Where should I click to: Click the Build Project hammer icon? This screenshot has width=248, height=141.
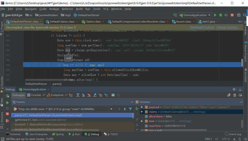pyautogui.click(x=175, y=15)
